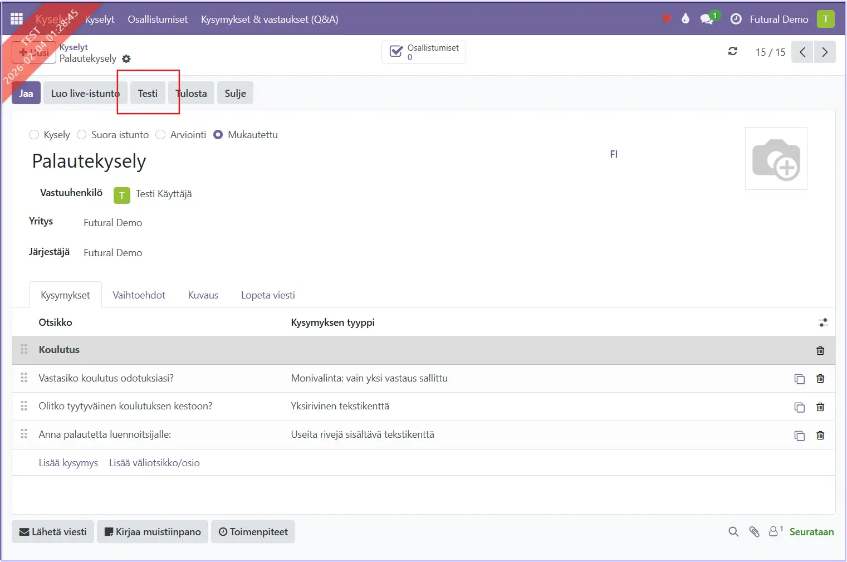Switch to the Vaihtoehdot tab
Viewport: 847px width, 562px height.
point(139,295)
